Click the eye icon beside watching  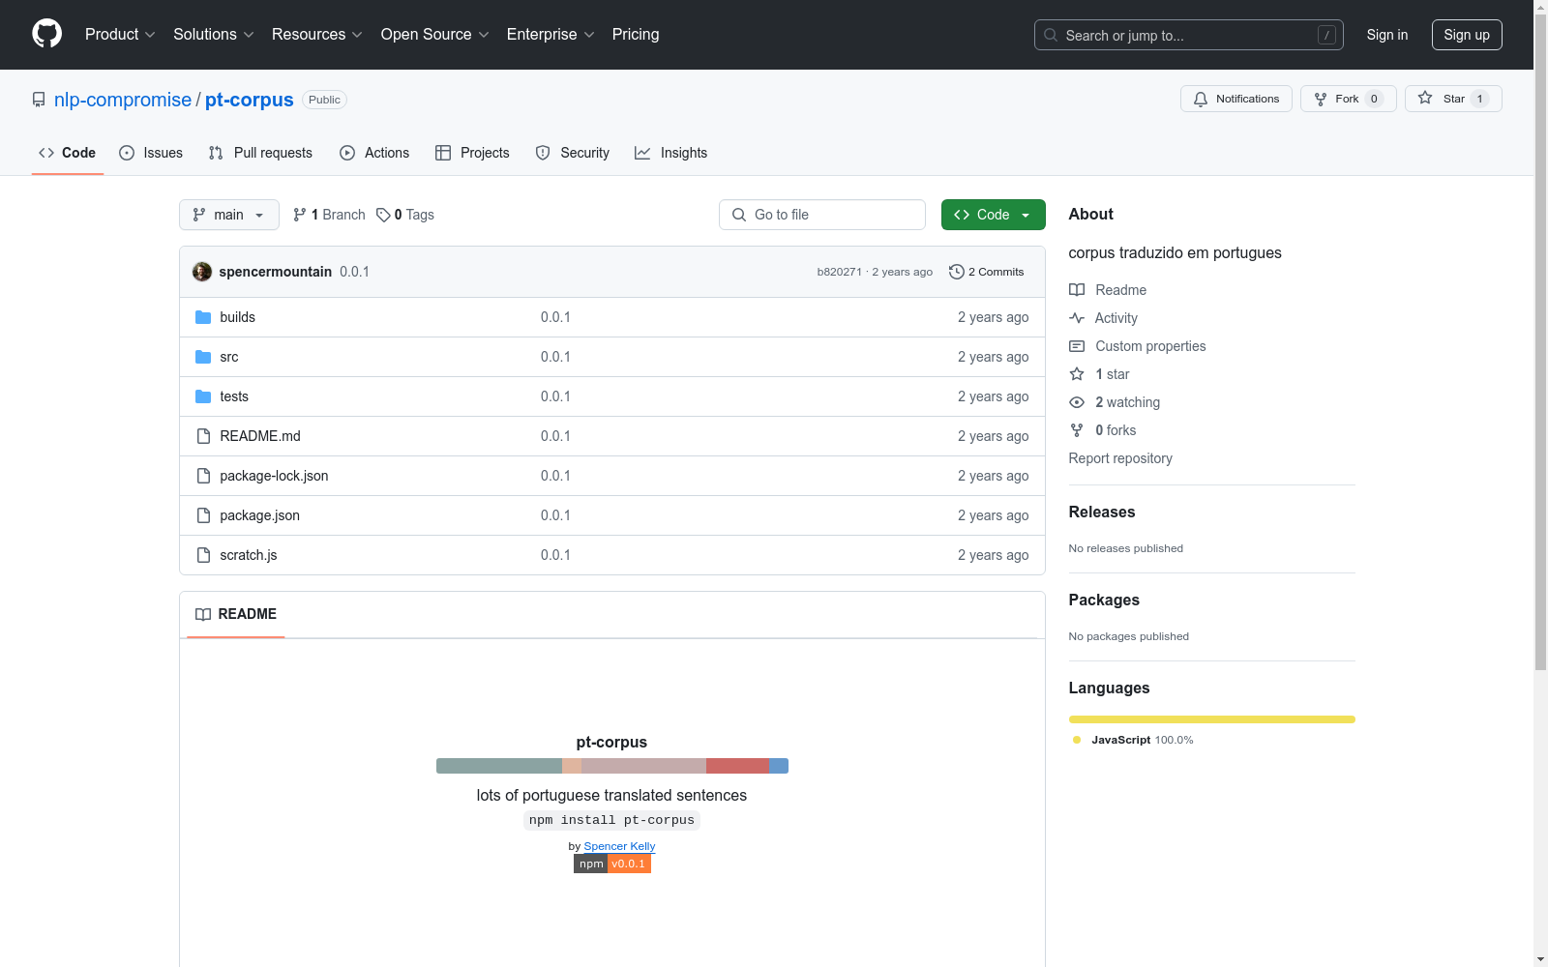(1077, 402)
